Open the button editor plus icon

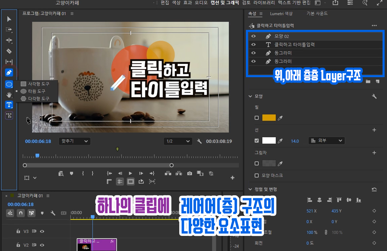click(233, 178)
